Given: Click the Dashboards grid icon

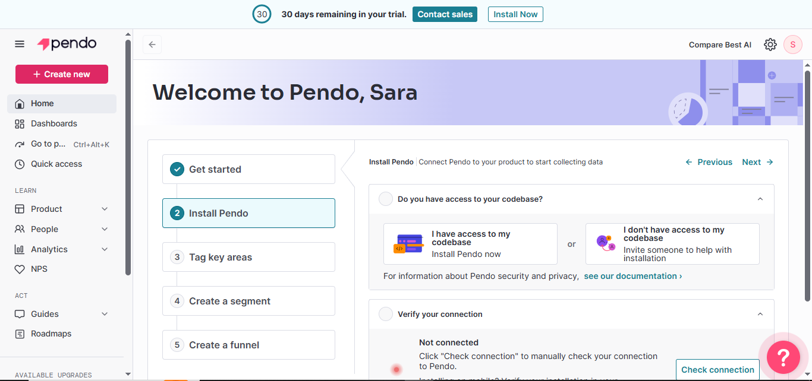Looking at the screenshot, I should pyautogui.click(x=20, y=123).
